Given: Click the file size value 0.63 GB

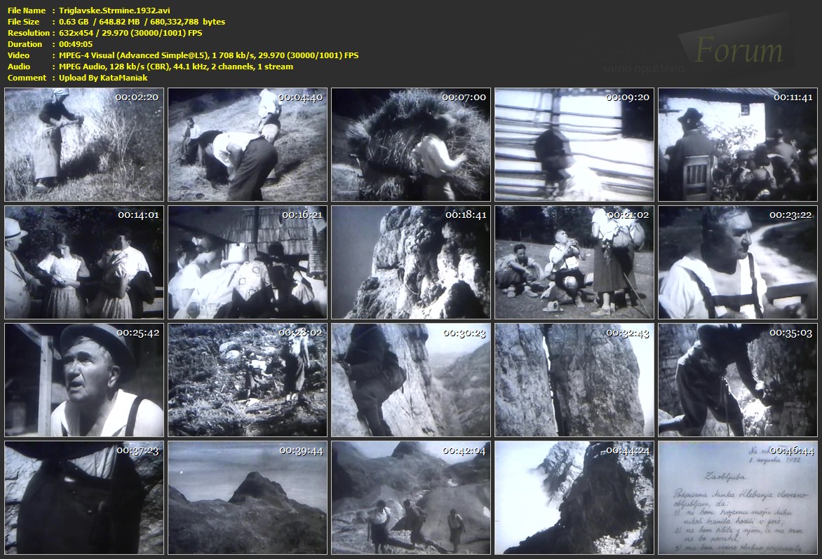Looking at the screenshot, I should (x=74, y=22).
